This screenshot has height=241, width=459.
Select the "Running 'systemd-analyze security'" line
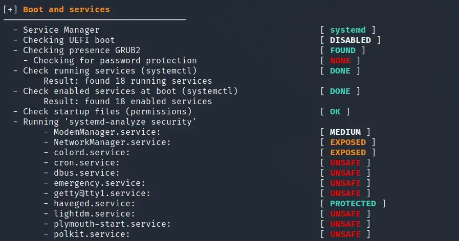110,122
